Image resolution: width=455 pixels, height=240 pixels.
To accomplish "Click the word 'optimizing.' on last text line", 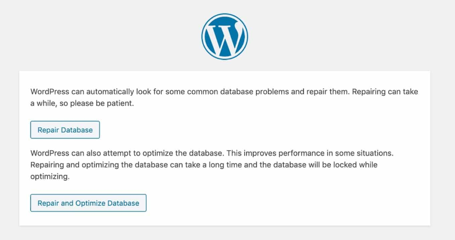I will click(x=50, y=176).
